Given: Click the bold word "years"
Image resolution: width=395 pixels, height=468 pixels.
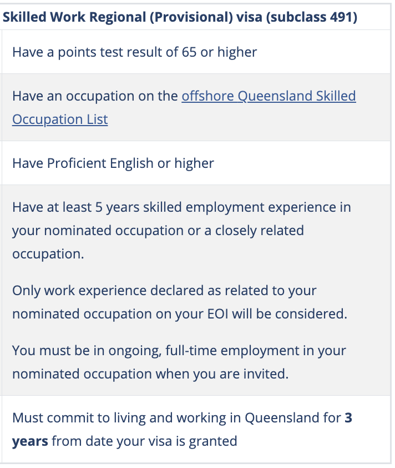Looking at the screenshot, I should point(30,441).
